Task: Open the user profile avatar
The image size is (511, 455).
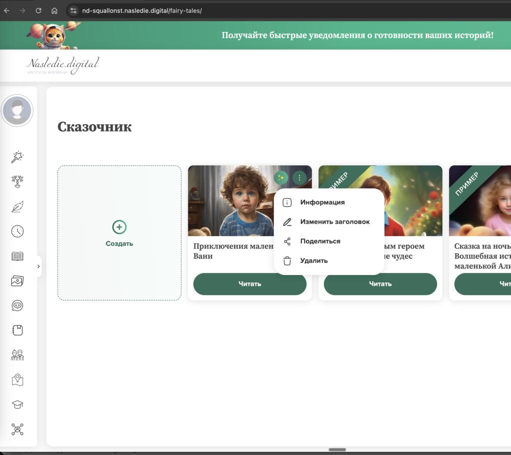Action: tap(17, 111)
